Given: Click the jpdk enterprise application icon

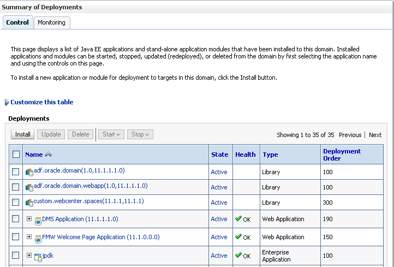Looking at the screenshot, I should coord(38,257).
